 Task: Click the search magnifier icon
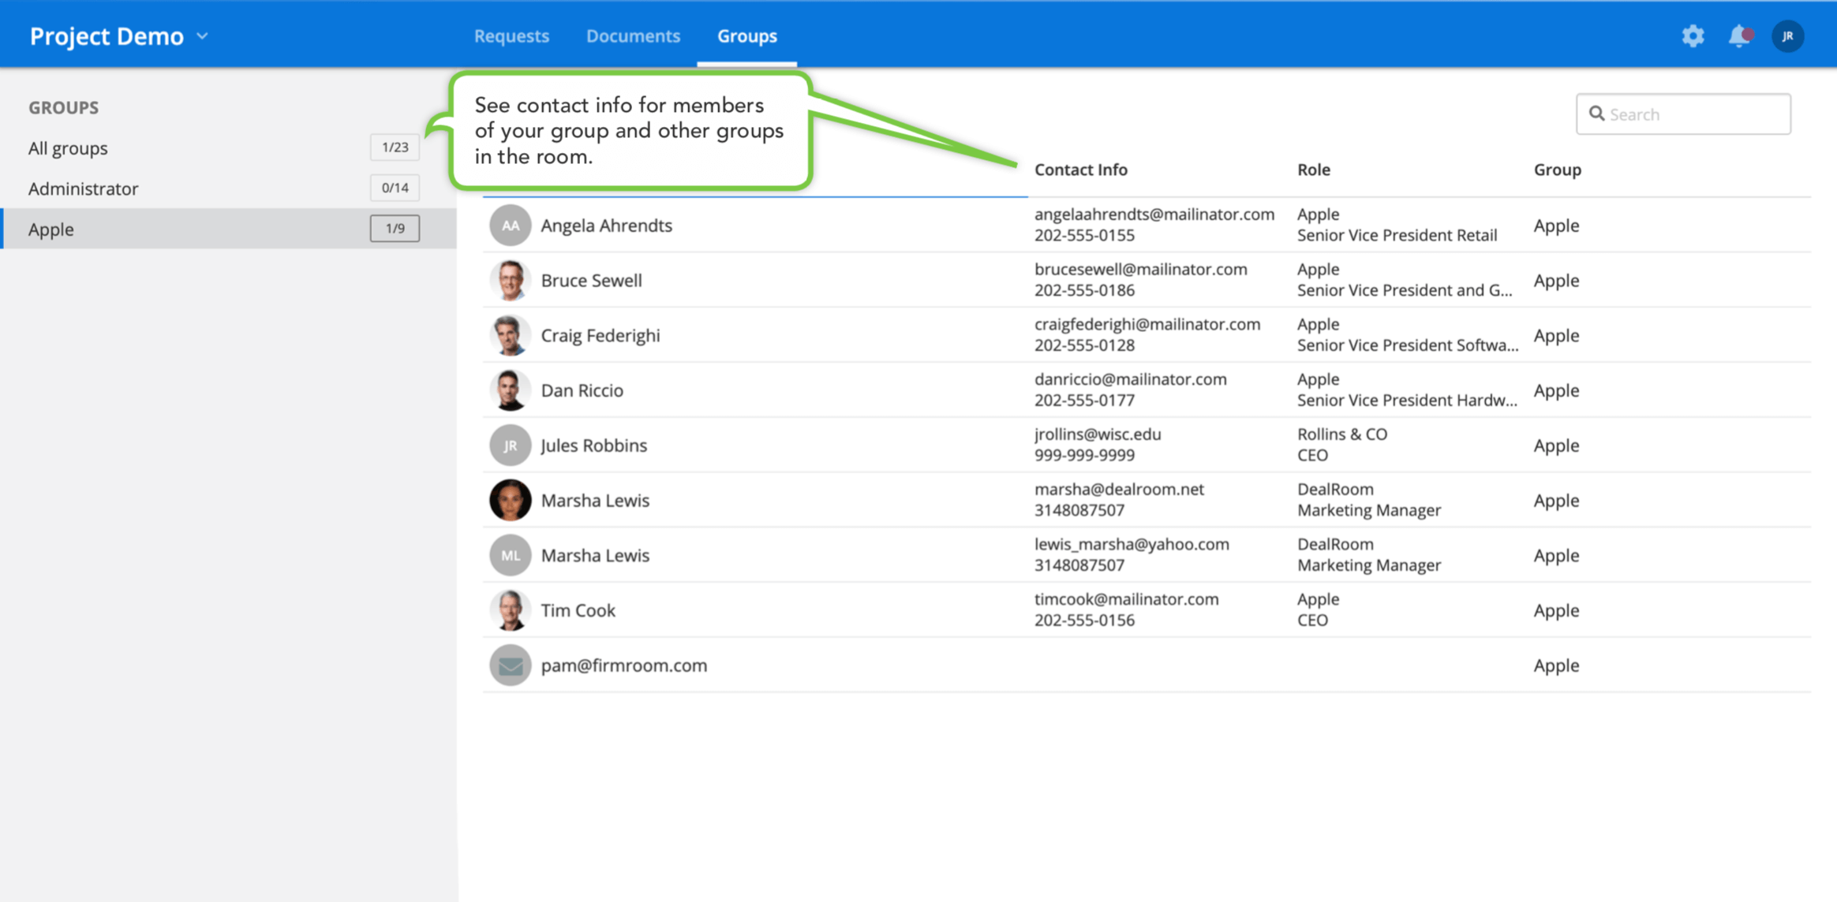(1596, 114)
